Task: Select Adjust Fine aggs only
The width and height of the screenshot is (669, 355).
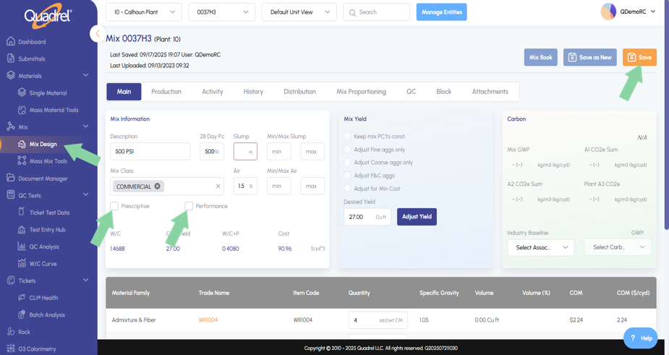Action: pos(347,150)
